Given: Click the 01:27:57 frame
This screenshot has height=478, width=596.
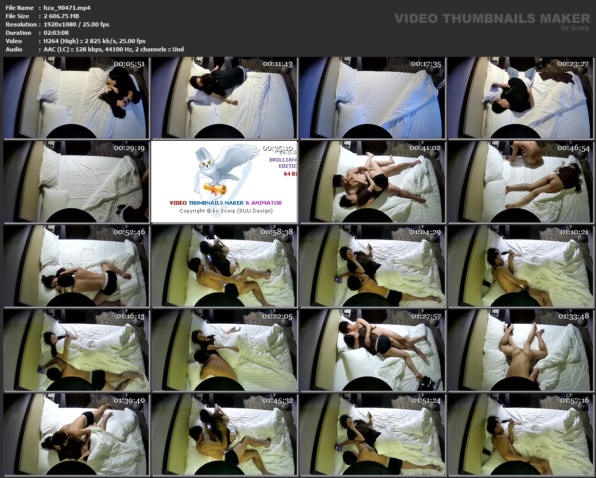Looking at the screenshot, I should (372, 350).
